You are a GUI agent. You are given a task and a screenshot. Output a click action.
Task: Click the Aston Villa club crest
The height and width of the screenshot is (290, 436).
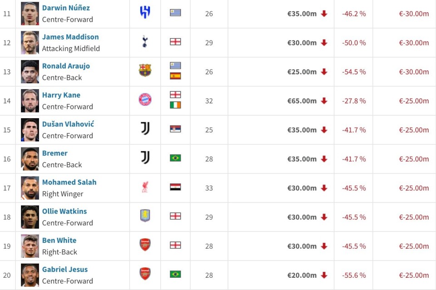click(145, 216)
